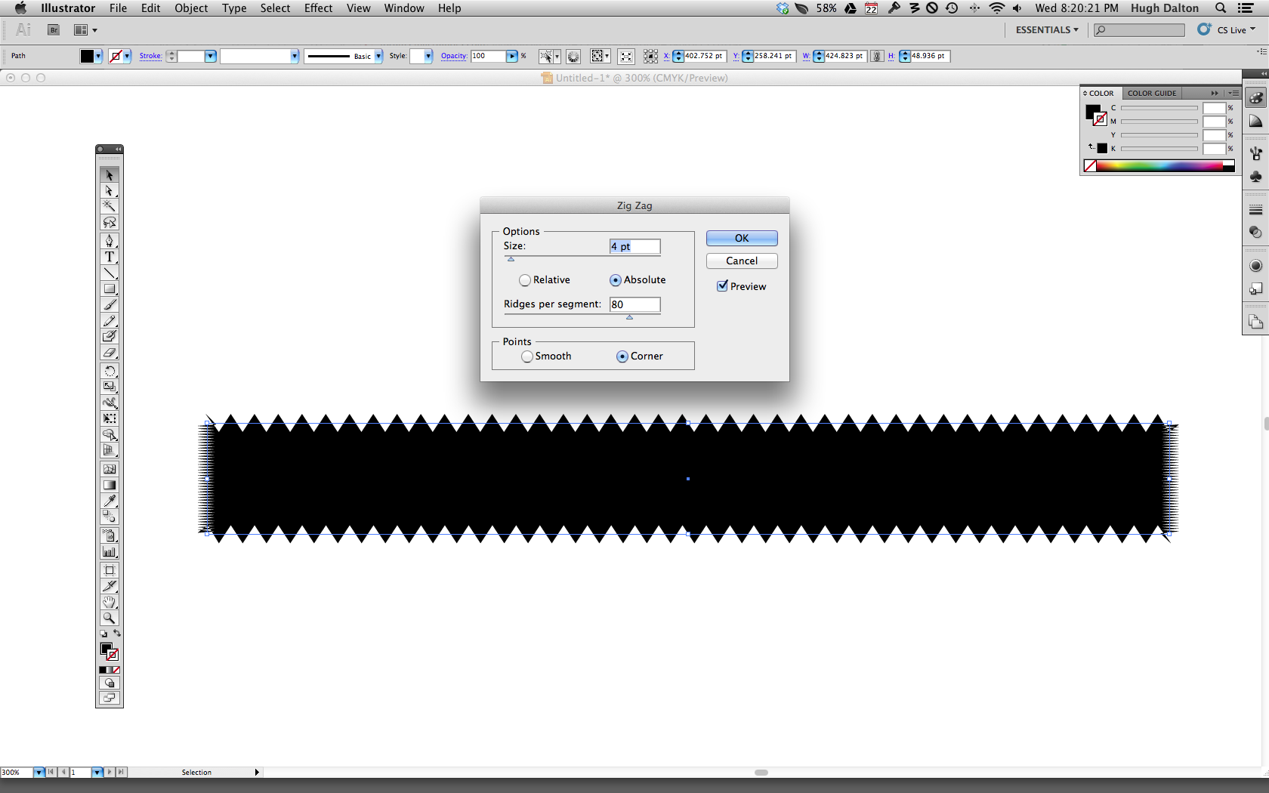Confirm Zig Zag with OK
This screenshot has width=1269, height=793.
point(742,238)
